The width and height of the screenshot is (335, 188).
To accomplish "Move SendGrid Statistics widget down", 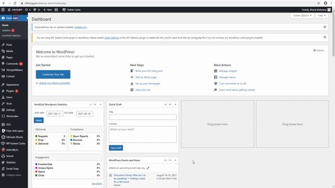I will click(95, 104).
